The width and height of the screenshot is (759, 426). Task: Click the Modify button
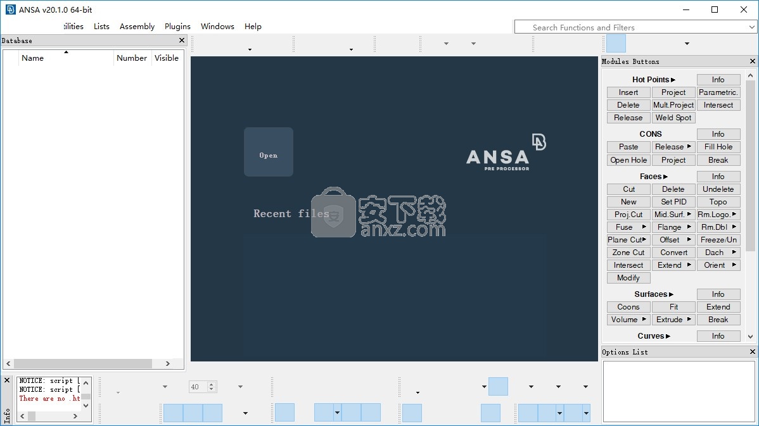coord(628,277)
